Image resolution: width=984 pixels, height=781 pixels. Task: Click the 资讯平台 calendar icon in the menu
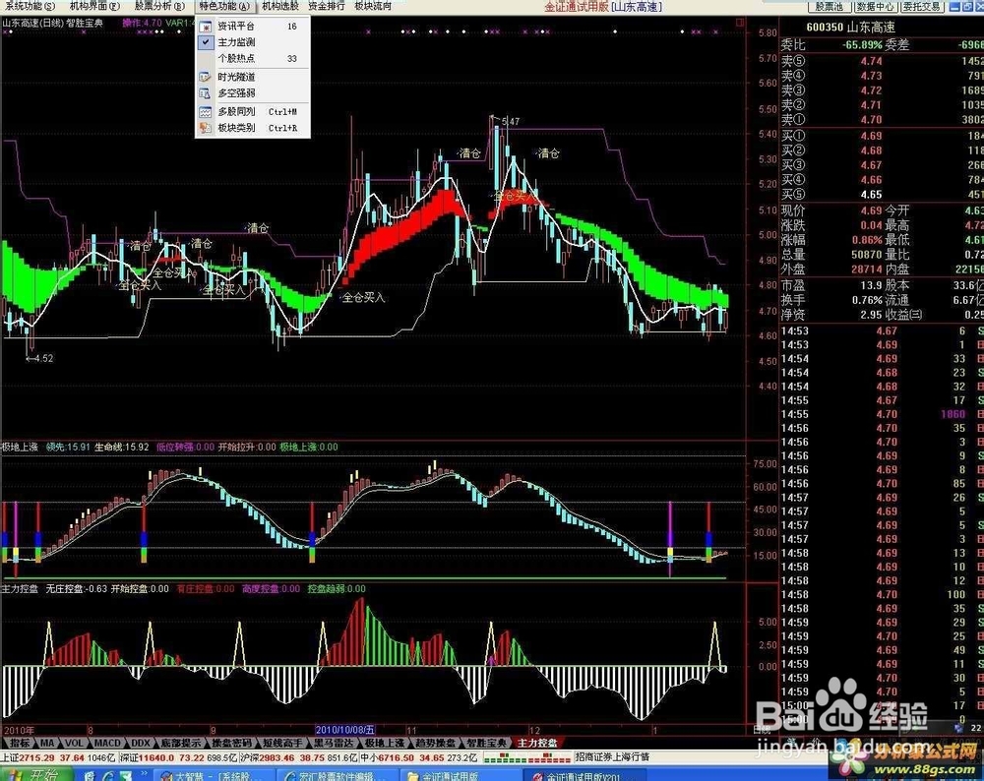click(x=206, y=27)
